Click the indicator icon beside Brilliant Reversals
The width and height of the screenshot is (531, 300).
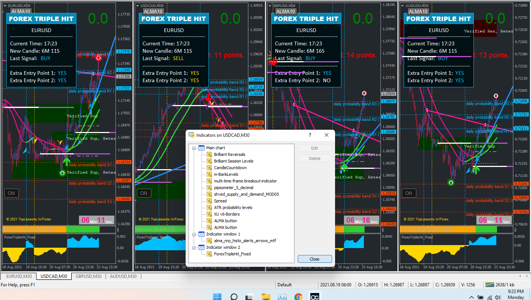click(209, 154)
